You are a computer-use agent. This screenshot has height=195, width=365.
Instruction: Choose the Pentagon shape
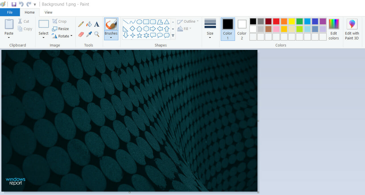[x=139, y=29]
